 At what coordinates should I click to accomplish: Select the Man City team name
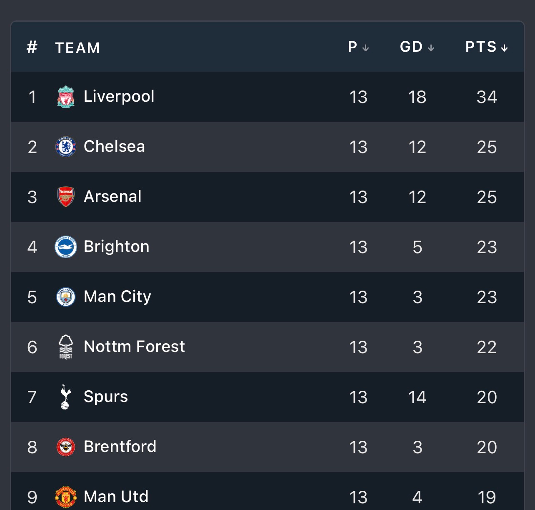point(117,296)
